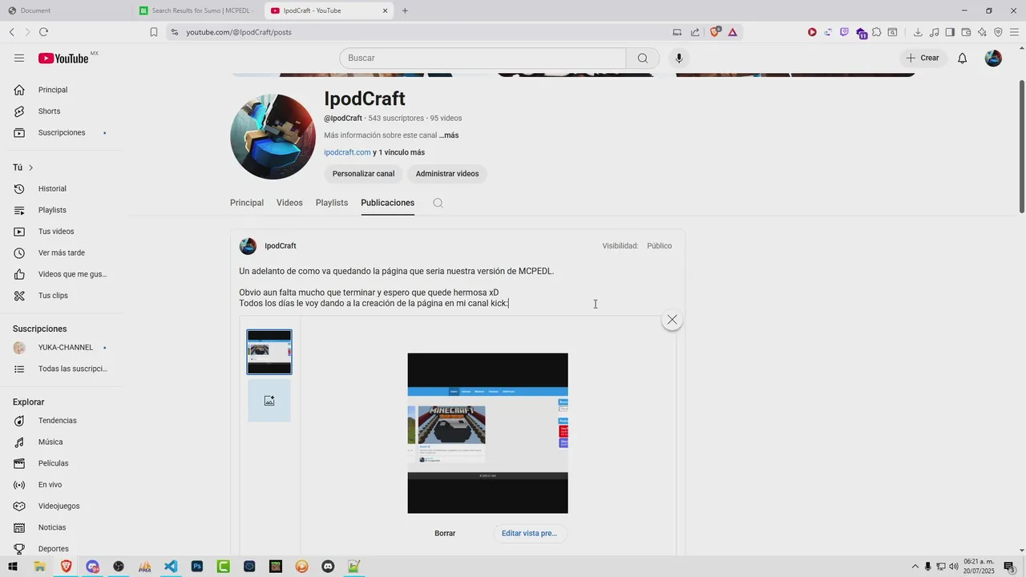Click inside the post text area
Screen dimensions: 1026x577
[457, 287]
